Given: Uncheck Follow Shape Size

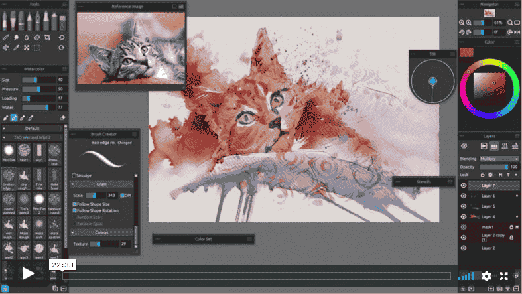Looking at the screenshot, I should tap(74, 204).
